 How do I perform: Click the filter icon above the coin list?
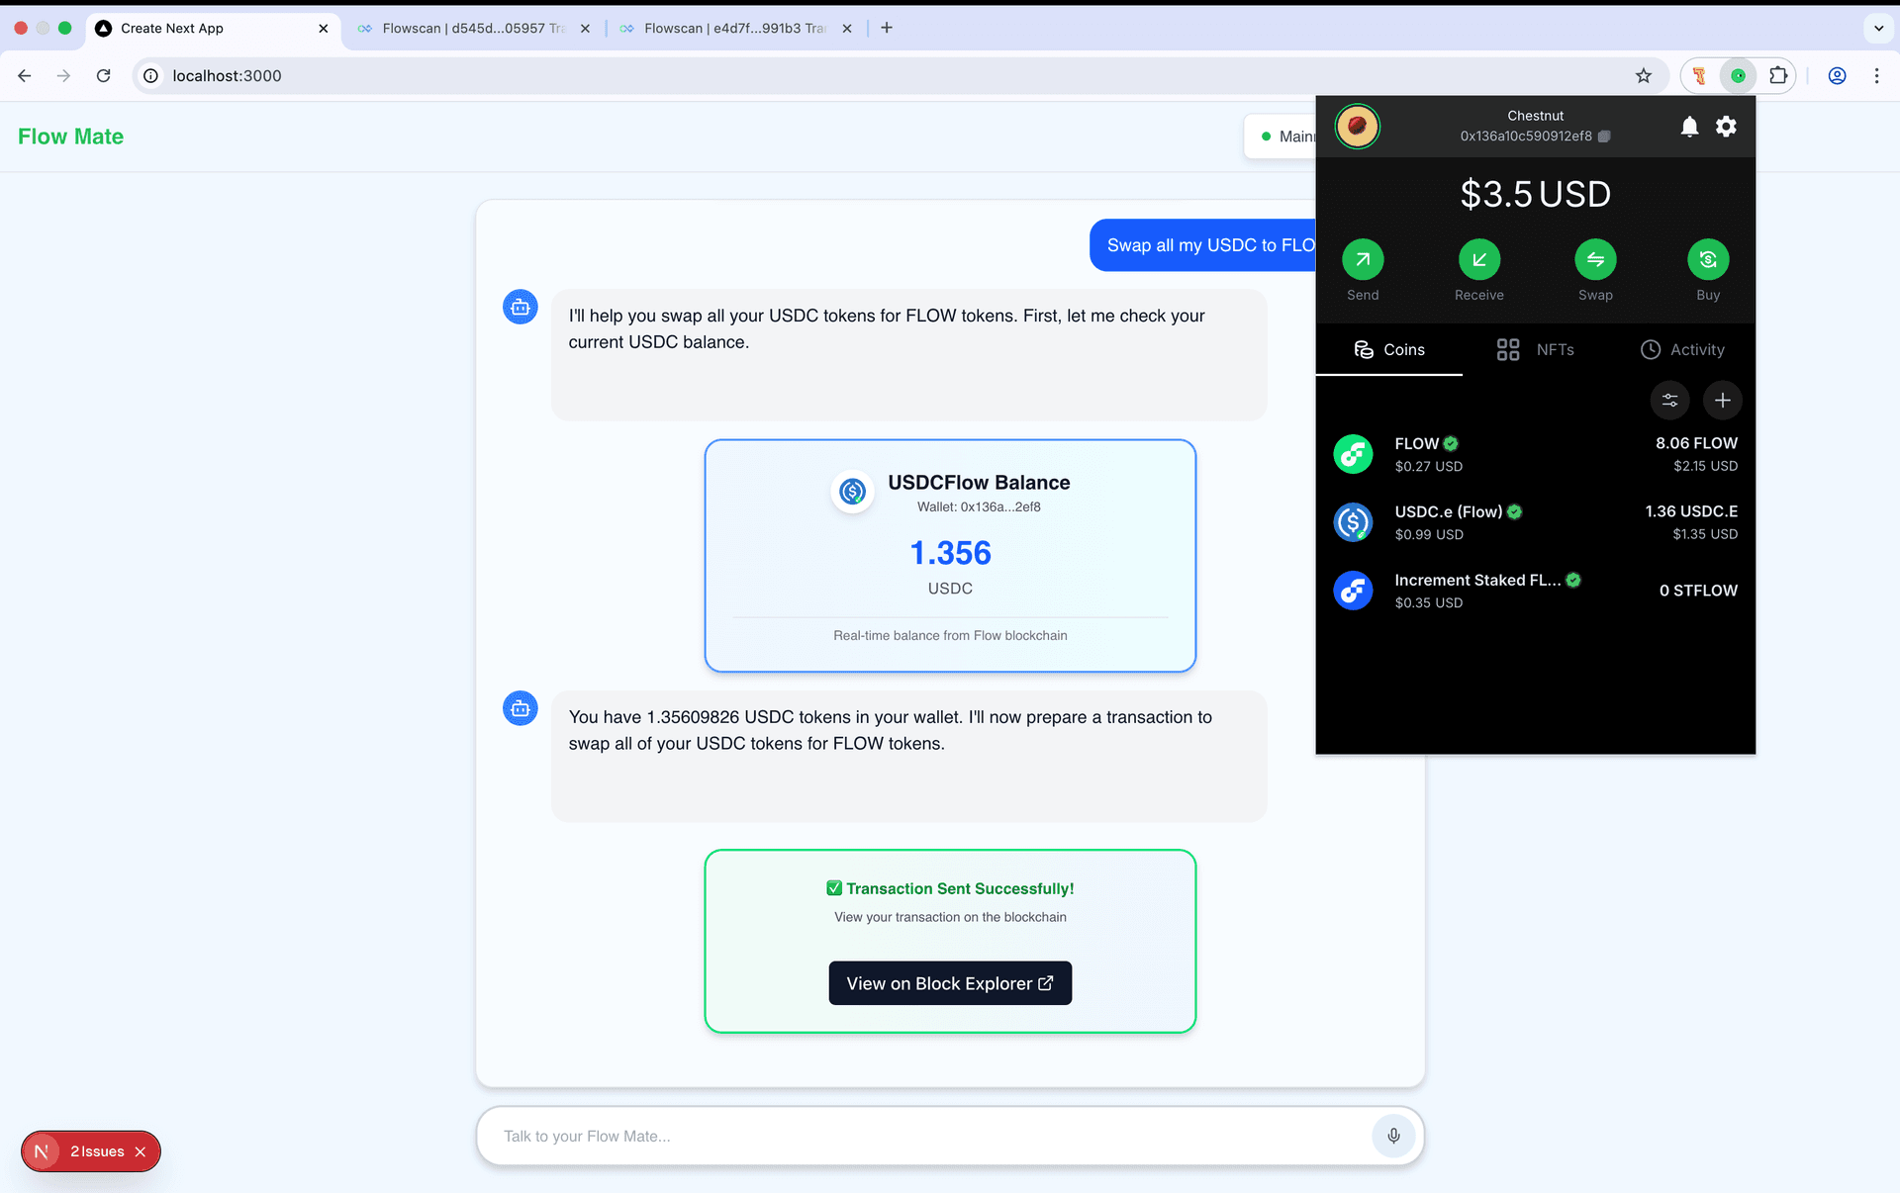[x=1670, y=401]
